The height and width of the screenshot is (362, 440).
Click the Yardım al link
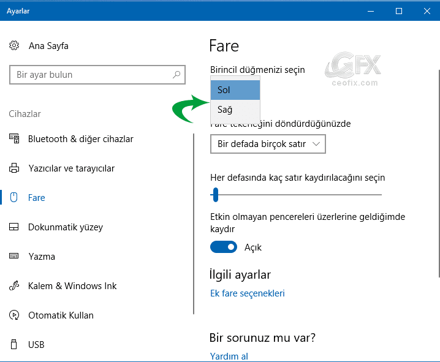(x=229, y=356)
